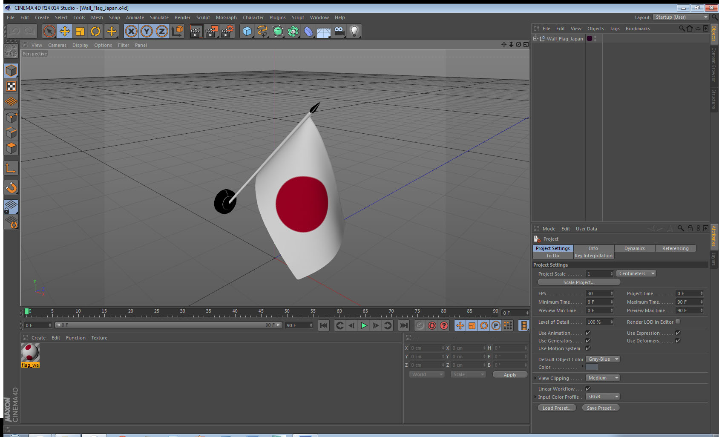Open the spline tools icon

[262, 31]
